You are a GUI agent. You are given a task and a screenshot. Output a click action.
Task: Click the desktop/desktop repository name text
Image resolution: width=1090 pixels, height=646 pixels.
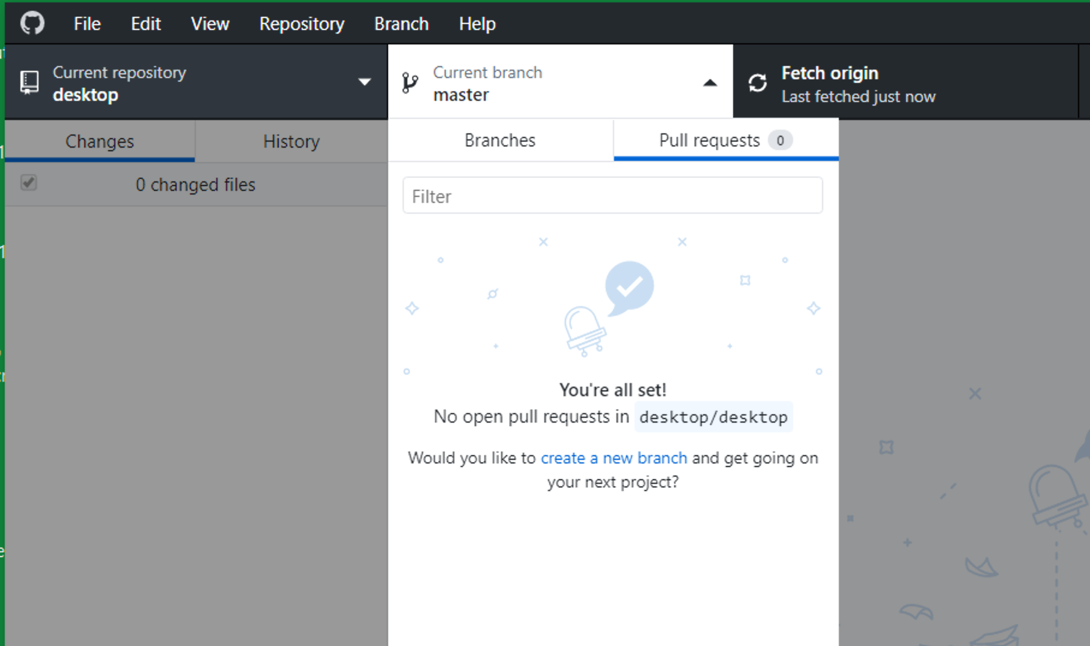[x=713, y=417]
